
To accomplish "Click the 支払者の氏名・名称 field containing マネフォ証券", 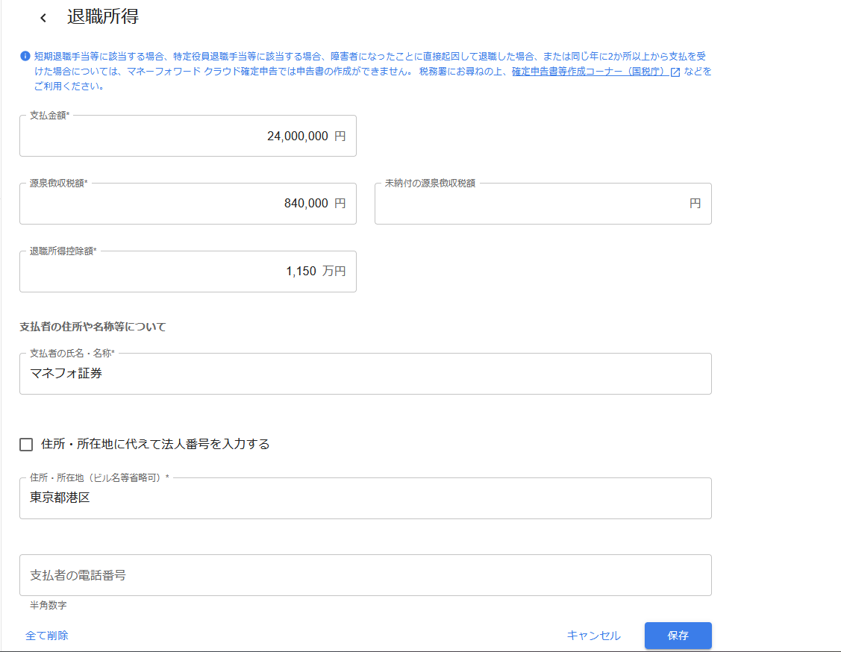I will (x=365, y=374).
